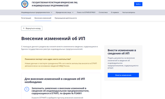The width and height of the screenshot is (165, 99).
Task: Open Поиск по ЕГРИП/ЕГРЮЛ
Action: [x=86, y=13]
